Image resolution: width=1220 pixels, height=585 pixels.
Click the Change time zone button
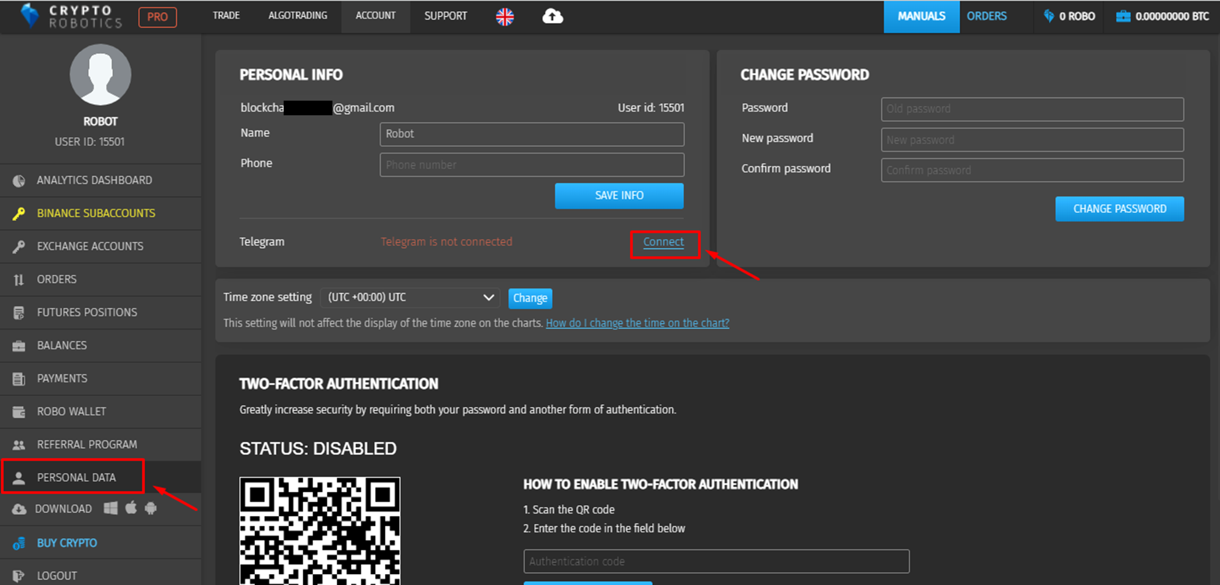click(x=530, y=298)
